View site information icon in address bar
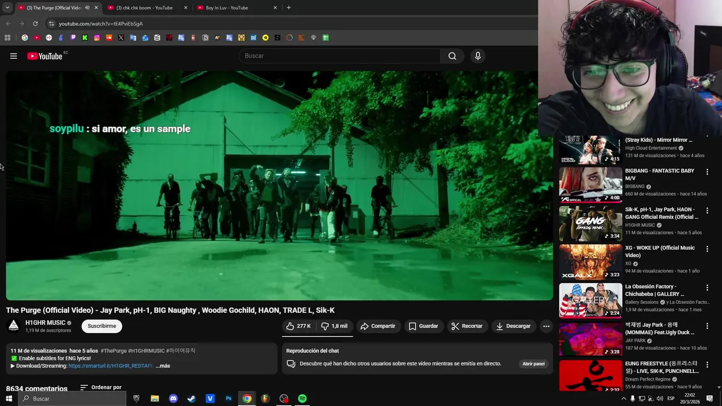The width and height of the screenshot is (722, 406). point(51,24)
